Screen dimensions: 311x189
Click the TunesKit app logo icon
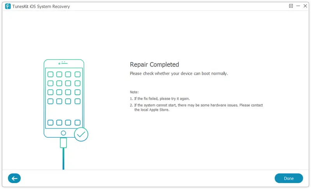[x=8, y=6]
